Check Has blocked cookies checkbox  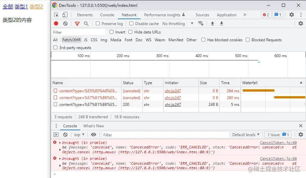pos(203,40)
